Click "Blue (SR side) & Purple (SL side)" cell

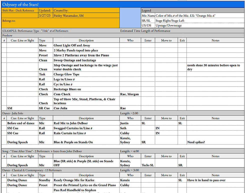tap(86, 163)
